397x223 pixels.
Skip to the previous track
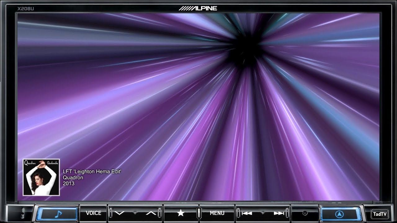(247, 213)
